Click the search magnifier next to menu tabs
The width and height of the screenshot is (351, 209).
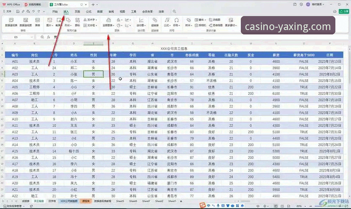pyautogui.click(x=174, y=12)
